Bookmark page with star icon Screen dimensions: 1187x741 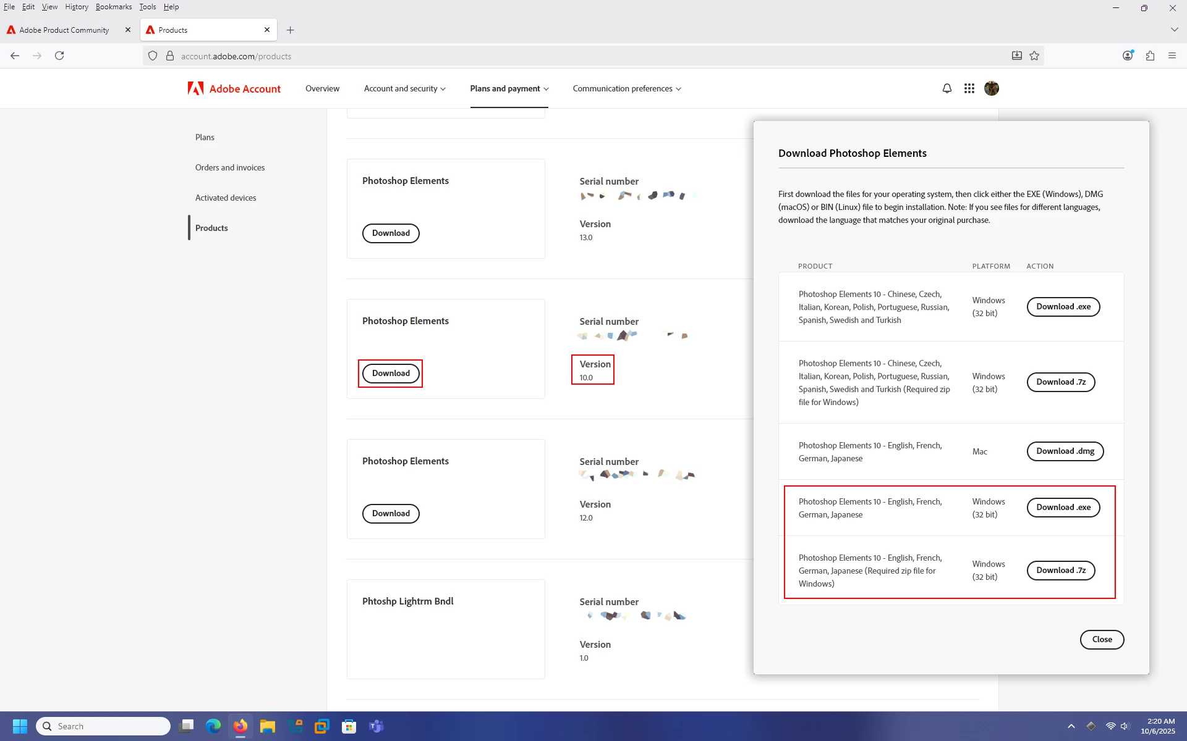tap(1034, 56)
